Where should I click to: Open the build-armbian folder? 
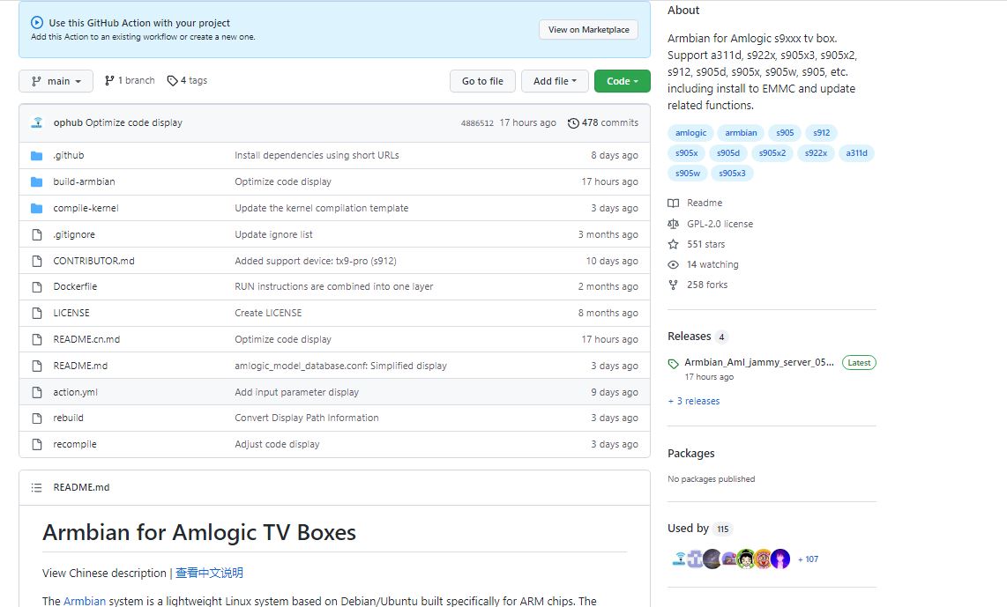[x=84, y=181]
